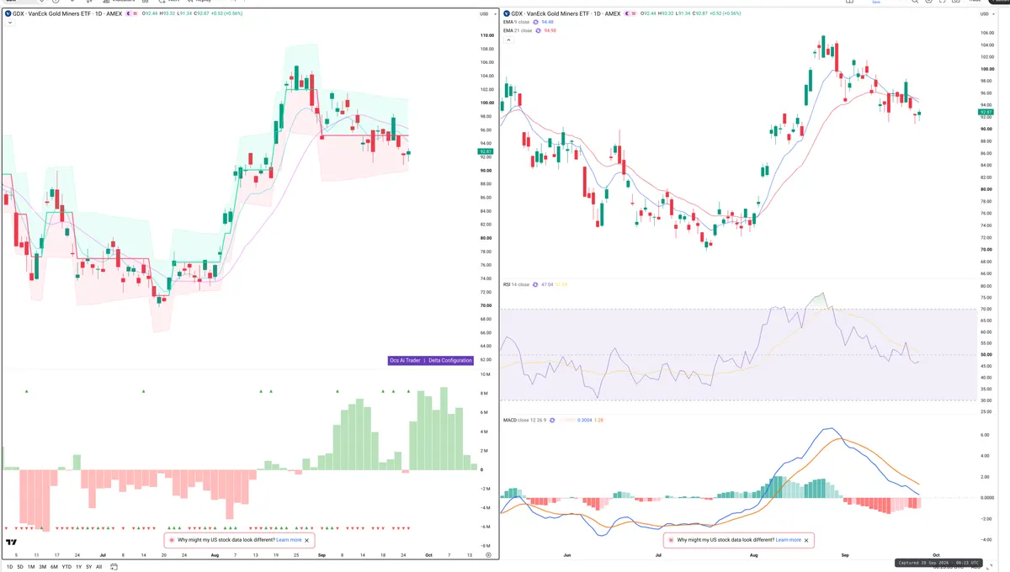Viewport: 1010px width, 572px height.
Task: Click pink flag icon in left data notice
Action: [x=172, y=540]
